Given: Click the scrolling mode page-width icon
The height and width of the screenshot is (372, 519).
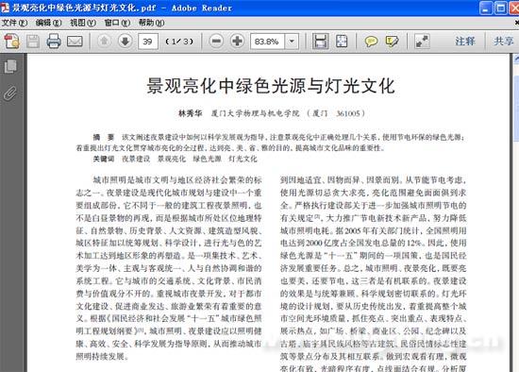Looking at the screenshot, I should click(320, 42).
